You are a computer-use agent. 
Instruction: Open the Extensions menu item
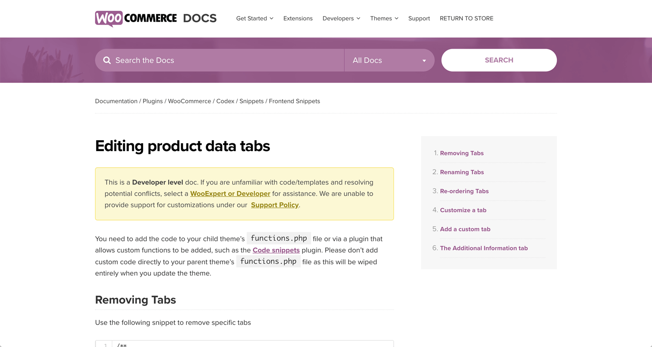tap(298, 18)
